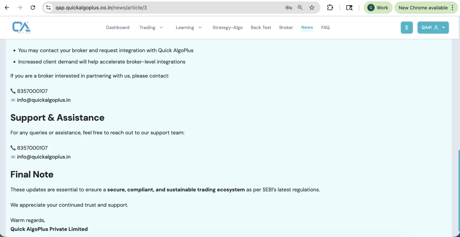This screenshot has width=460, height=237.
Task: Click broker contact phone number 8357000107
Action: point(32,91)
